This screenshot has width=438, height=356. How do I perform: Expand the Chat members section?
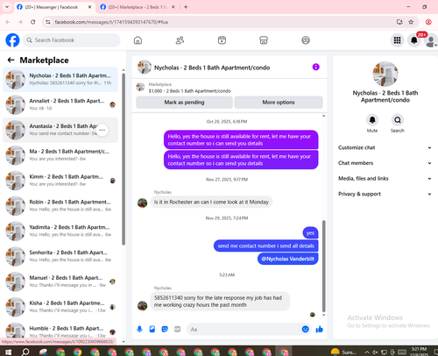tap(385, 163)
